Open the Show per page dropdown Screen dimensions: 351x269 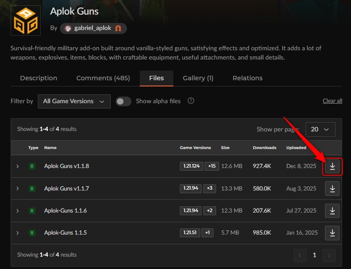320,129
